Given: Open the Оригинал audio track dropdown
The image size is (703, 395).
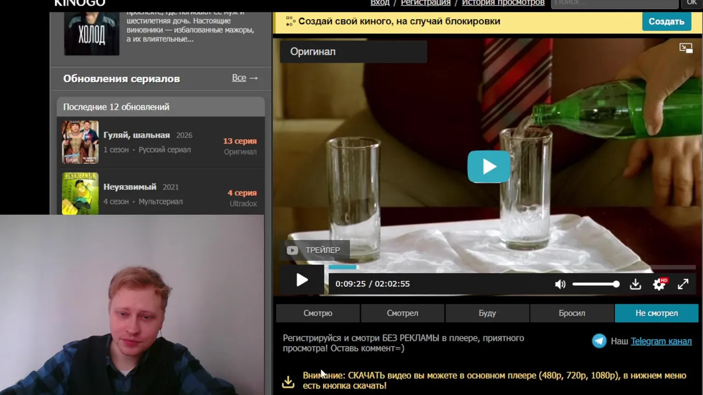Looking at the screenshot, I should coord(353,52).
